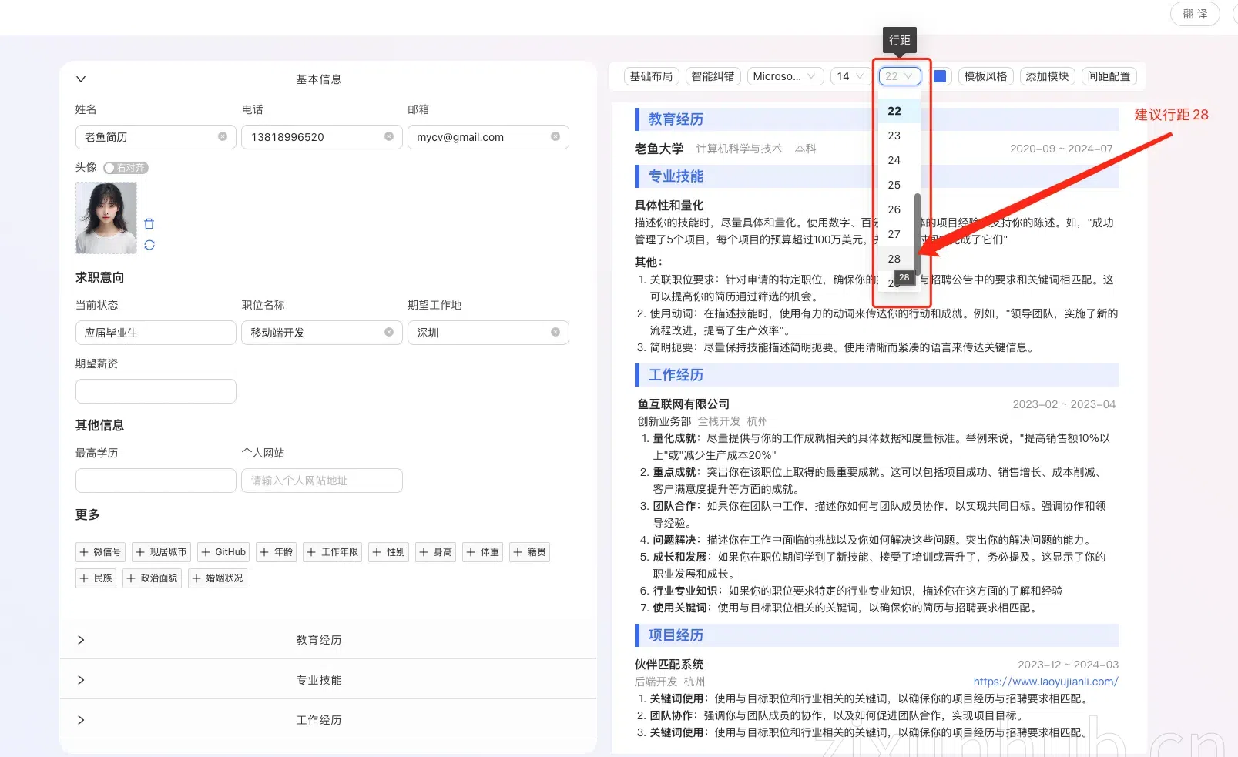Collapse the 基本信息 section
This screenshot has width=1238, height=757.
[81, 79]
